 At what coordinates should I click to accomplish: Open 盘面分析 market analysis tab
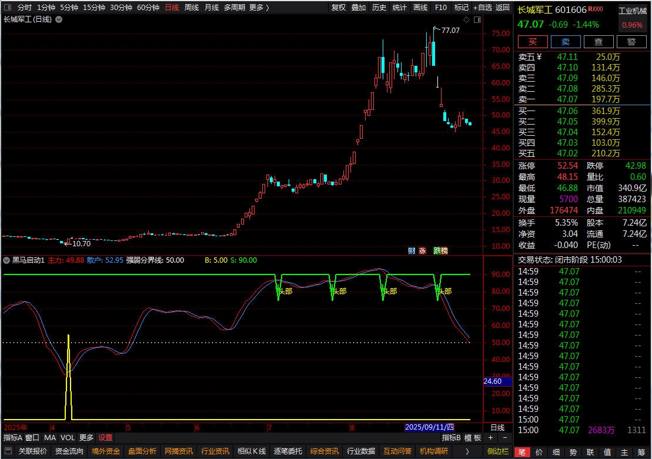click(x=142, y=451)
